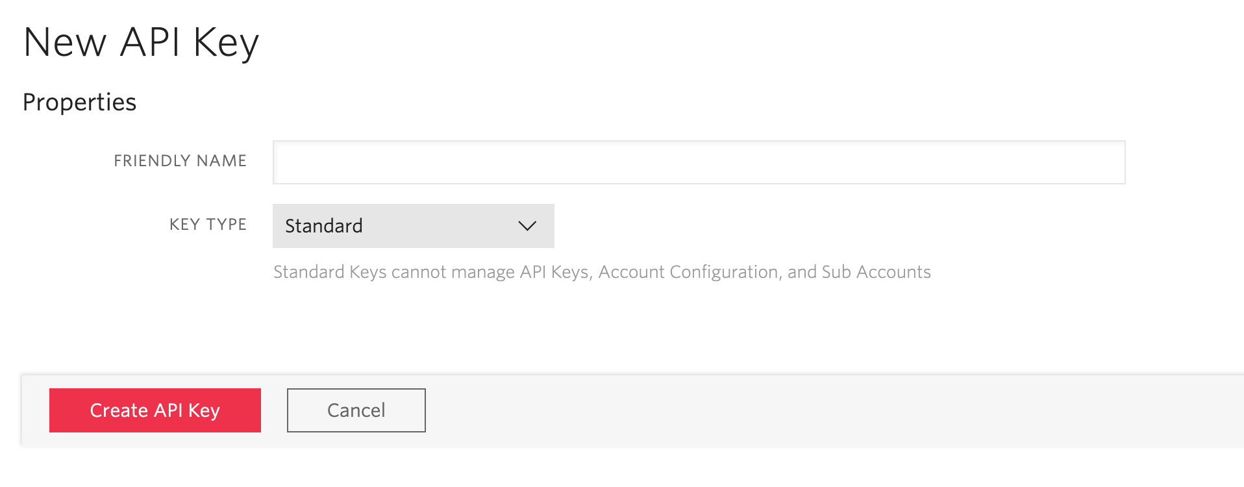This screenshot has height=487, width=1244.
Task: Click the outlined Cancel control
Action: point(355,410)
